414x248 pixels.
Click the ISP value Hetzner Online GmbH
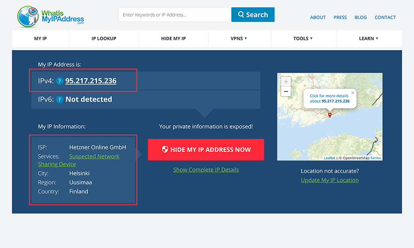coord(98,147)
